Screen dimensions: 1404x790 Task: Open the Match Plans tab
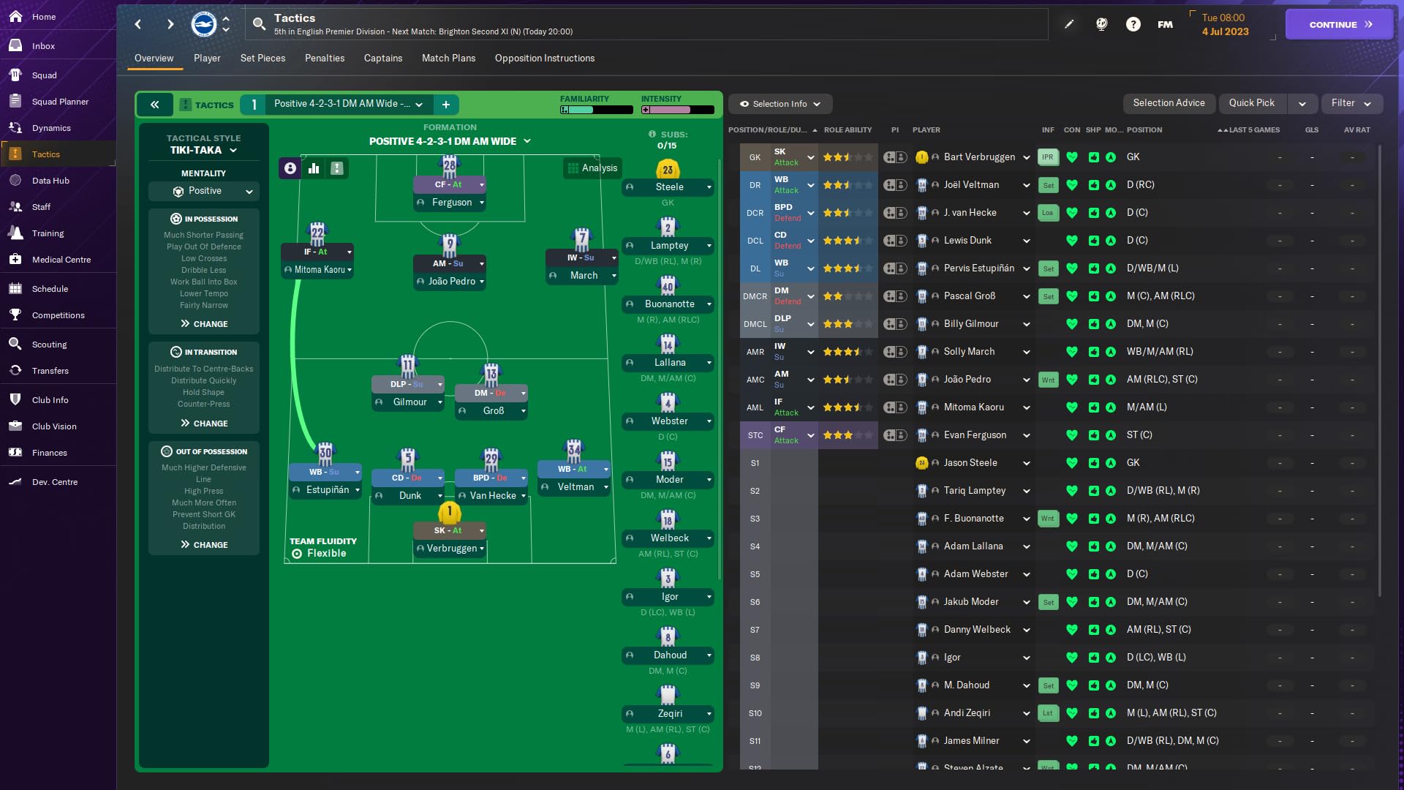click(448, 59)
